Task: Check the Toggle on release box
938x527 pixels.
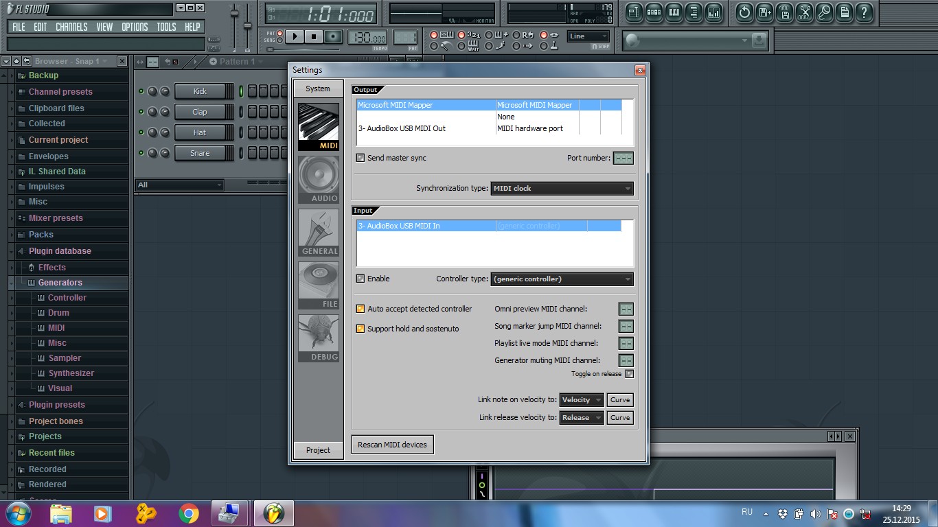Action: pos(630,374)
